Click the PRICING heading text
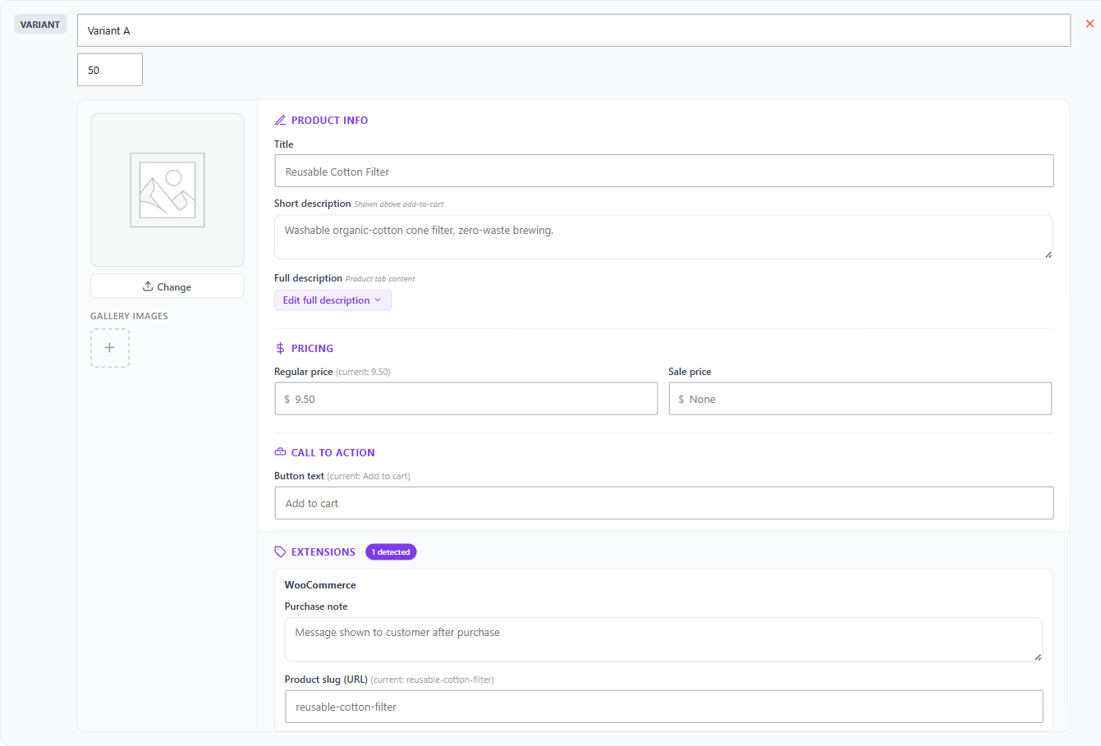The width and height of the screenshot is (1101, 746). pos(312,348)
